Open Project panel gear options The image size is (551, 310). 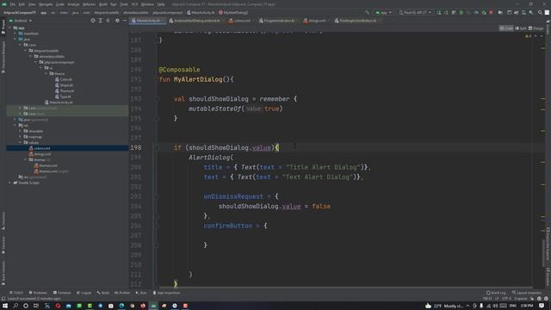(117, 21)
